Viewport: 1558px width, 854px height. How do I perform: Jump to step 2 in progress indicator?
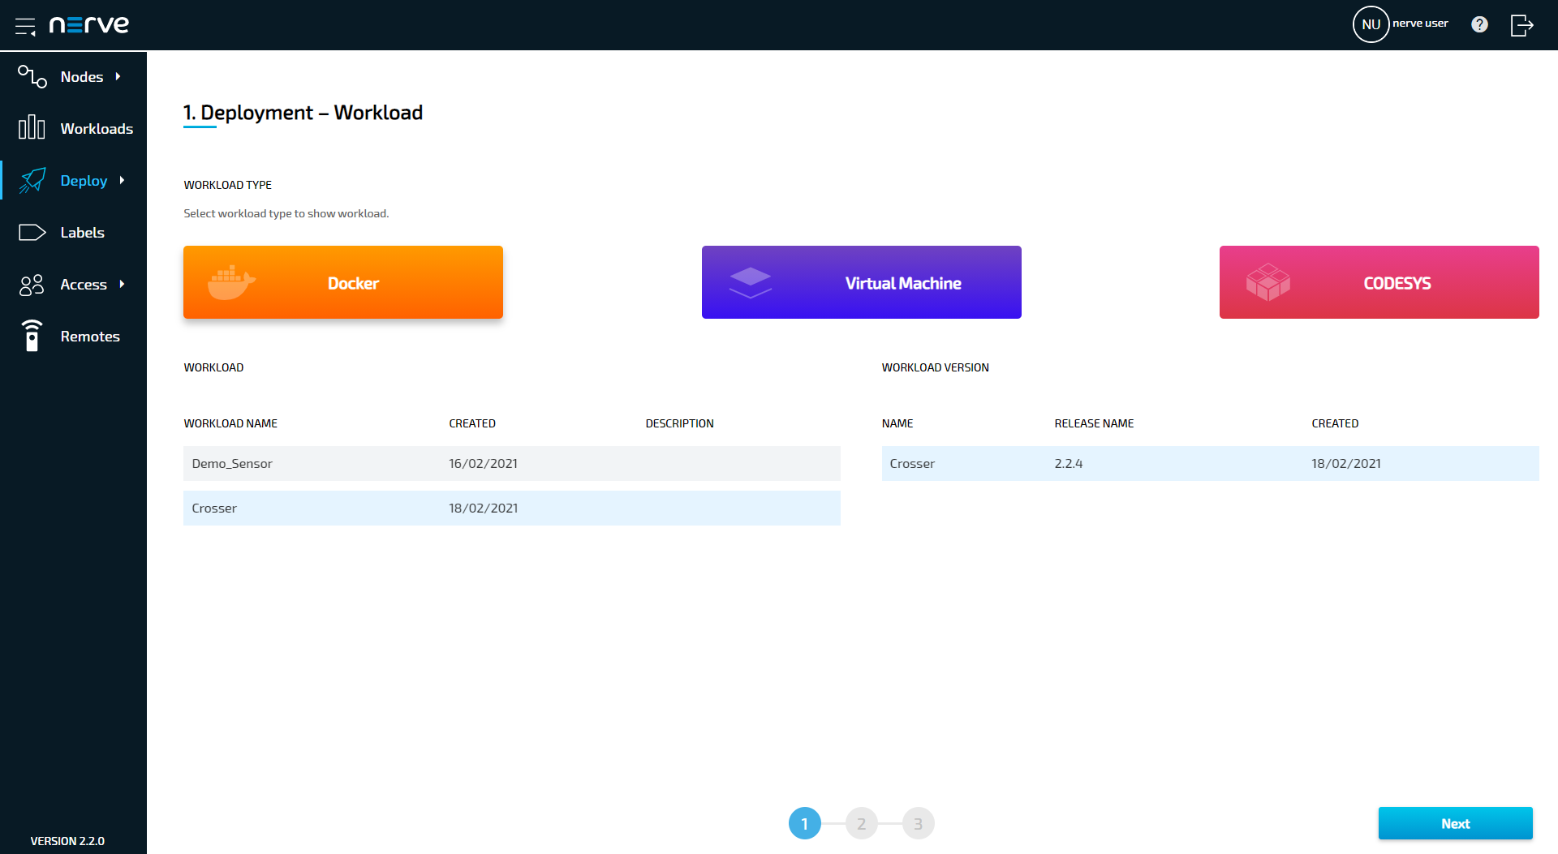point(861,823)
